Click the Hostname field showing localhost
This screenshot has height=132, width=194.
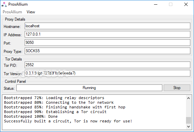[x=107, y=26]
